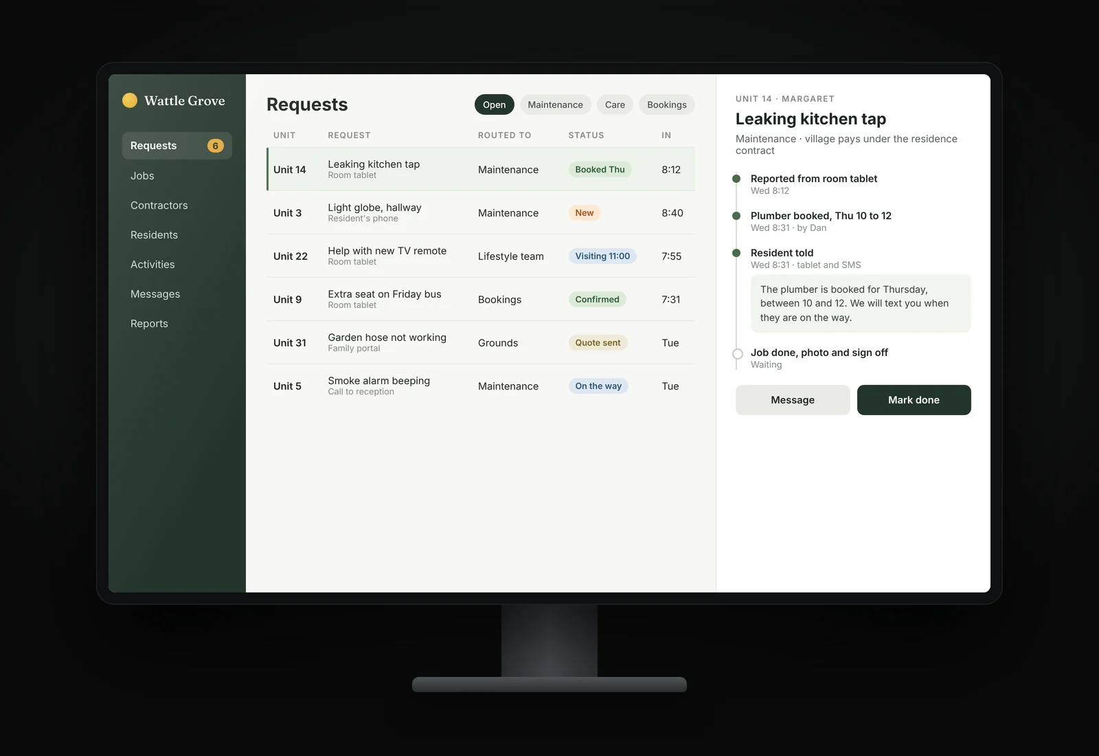
Task: Click Lifestyle team in the Unit 22 row
Action: point(511,256)
